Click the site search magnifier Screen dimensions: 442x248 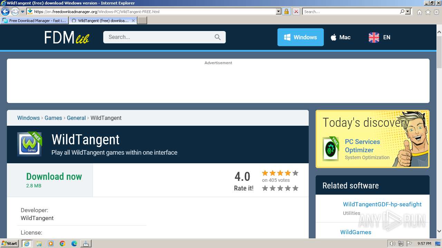(x=218, y=37)
